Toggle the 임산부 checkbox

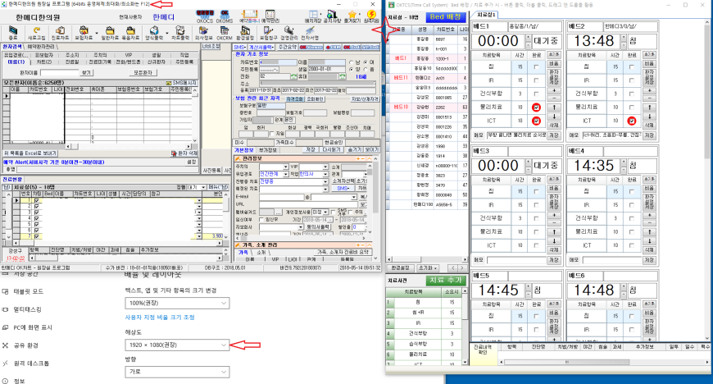tap(261, 220)
